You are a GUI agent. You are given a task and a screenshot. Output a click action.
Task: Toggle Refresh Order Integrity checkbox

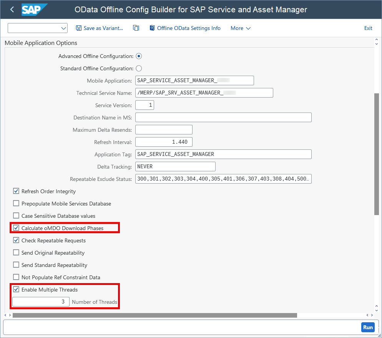pyautogui.click(x=16, y=191)
